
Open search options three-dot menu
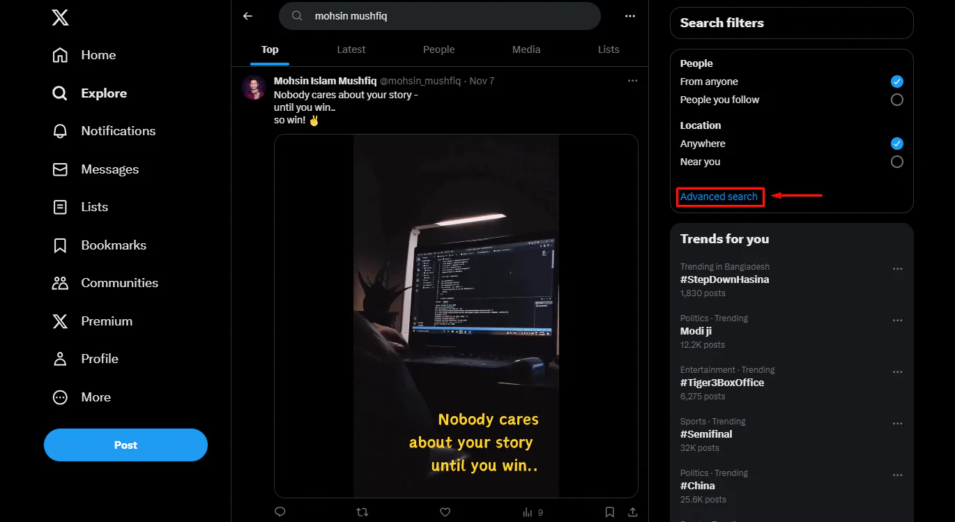point(630,16)
